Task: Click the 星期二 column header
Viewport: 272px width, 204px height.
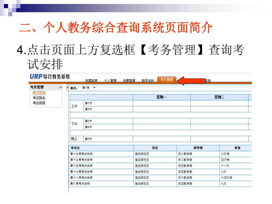Action: 219,97
